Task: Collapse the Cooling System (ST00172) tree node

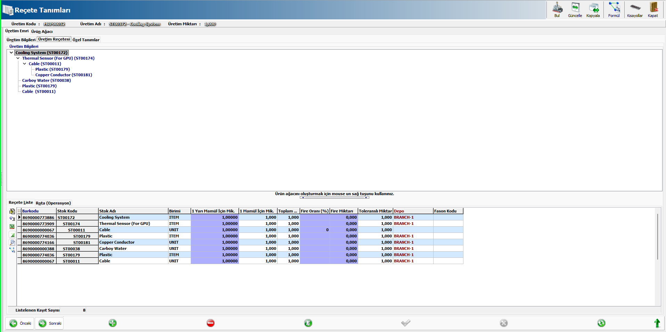Action: 11,53
